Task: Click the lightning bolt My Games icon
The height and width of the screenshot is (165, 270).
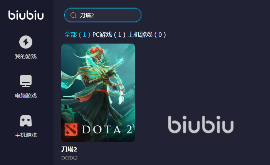Action: pyautogui.click(x=26, y=42)
